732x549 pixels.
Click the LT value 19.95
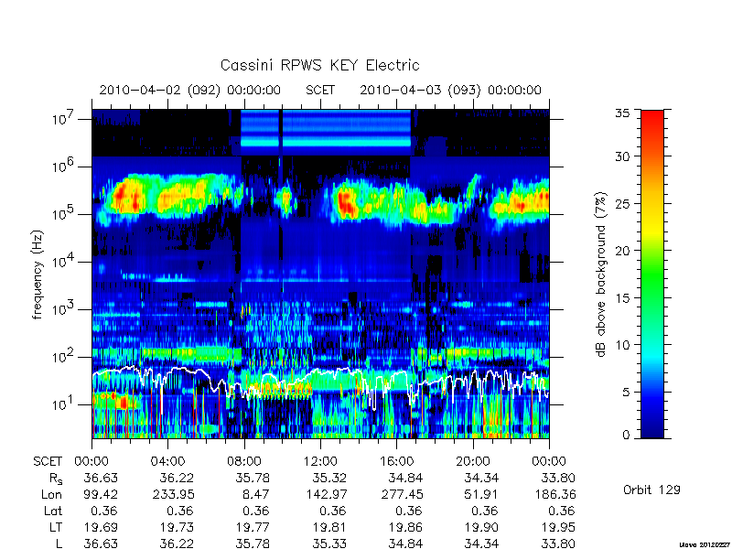558,527
